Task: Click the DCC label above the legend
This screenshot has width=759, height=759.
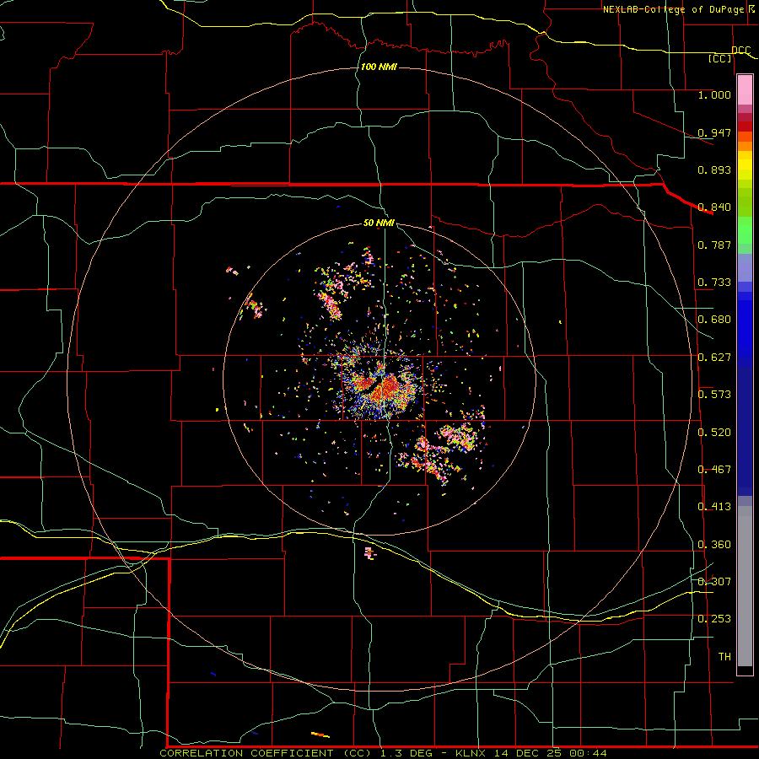Action: (741, 51)
